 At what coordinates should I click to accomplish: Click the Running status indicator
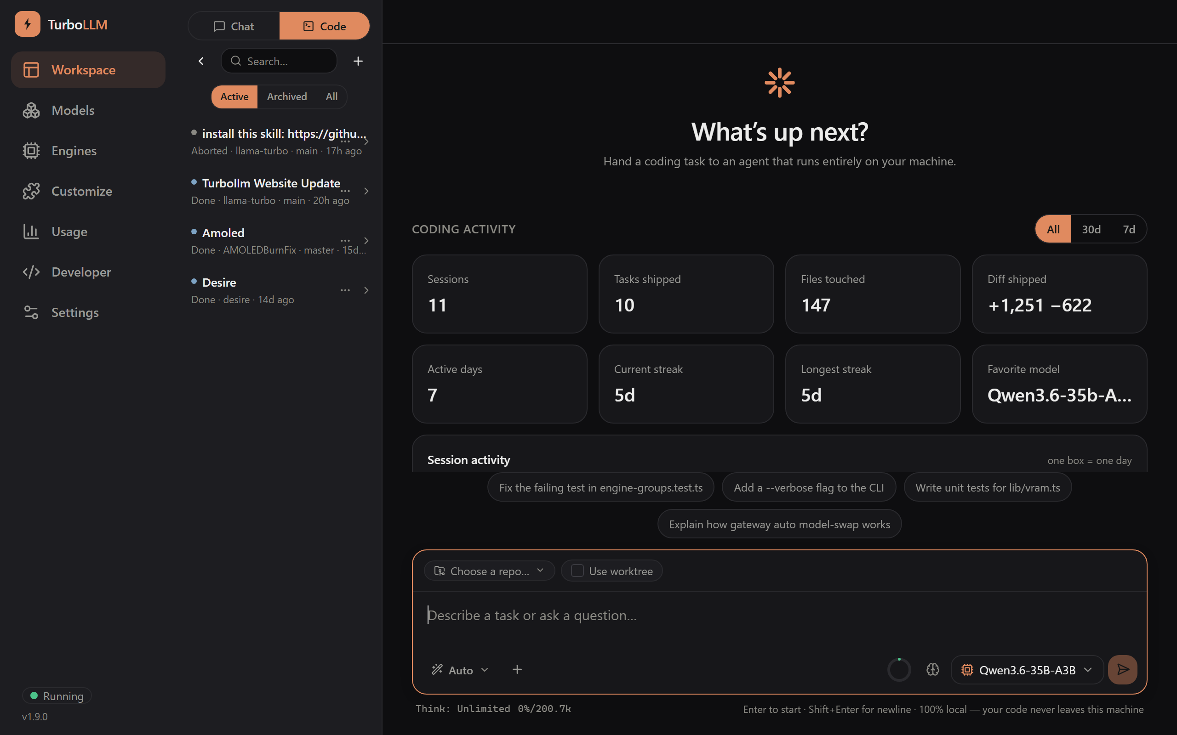(57, 696)
